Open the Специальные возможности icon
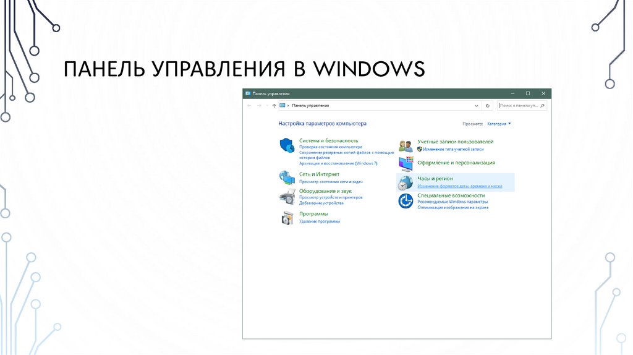Image resolution: width=633 pixels, height=355 pixels. point(406,201)
